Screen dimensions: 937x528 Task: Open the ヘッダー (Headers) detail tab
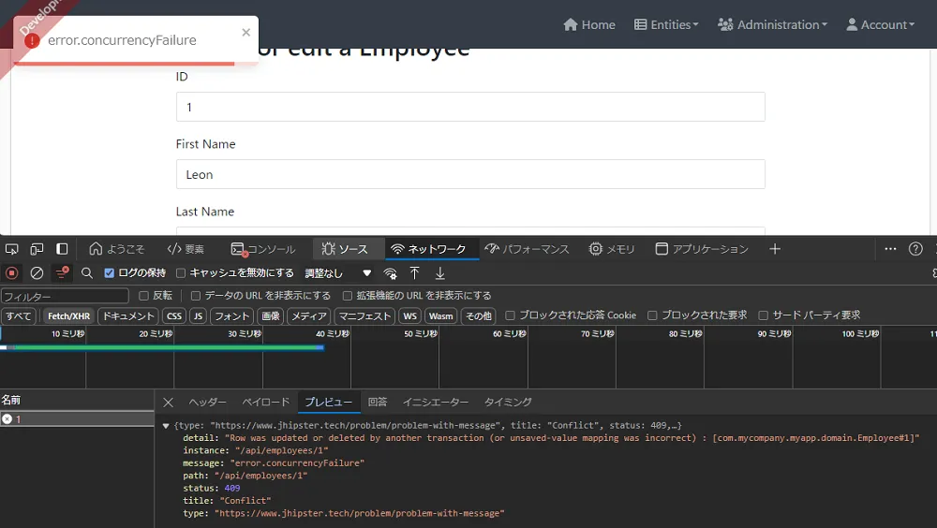pos(207,402)
